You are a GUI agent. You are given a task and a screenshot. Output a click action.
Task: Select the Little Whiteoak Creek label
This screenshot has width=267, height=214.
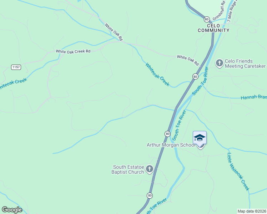pos(238,172)
